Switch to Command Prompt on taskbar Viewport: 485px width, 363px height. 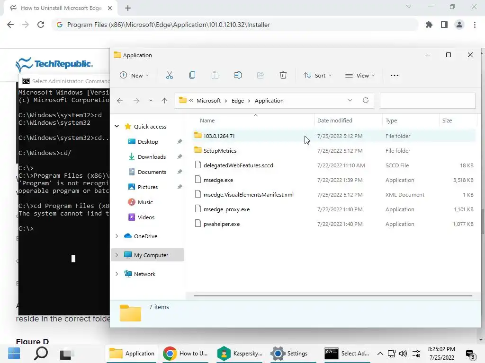click(x=347, y=354)
